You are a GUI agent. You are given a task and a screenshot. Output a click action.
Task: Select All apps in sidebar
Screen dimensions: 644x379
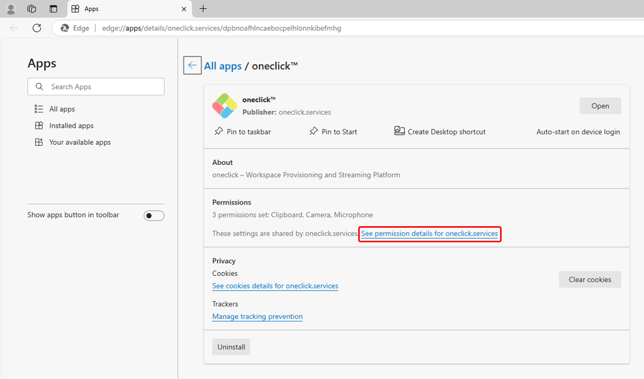62,109
